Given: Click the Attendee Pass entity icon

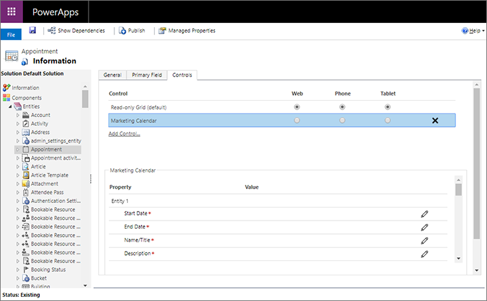Looking at the screenshot, I should point(26,192).
